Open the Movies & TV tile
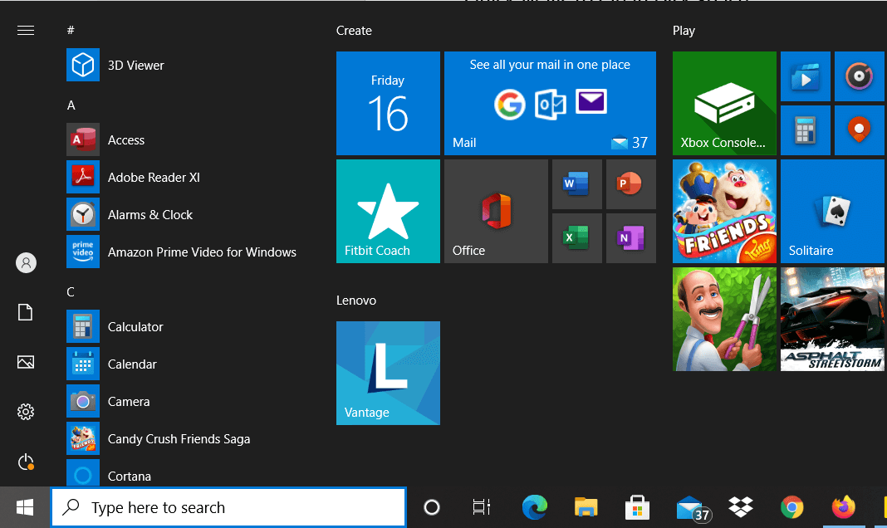Screen dimensions: 887x528 [x=806, y=76]
